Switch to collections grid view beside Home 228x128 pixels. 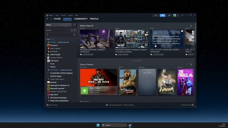click(74, 25)
